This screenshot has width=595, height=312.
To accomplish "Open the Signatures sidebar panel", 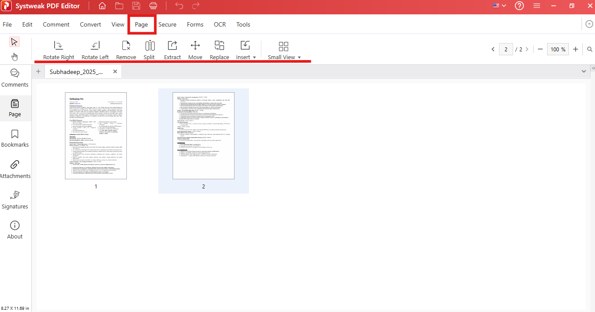I will coord(15,200).
